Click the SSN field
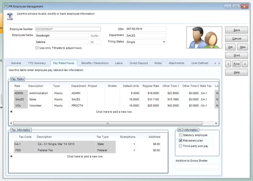Image resolution: width=253 pixels, height=181 pixels. [x=146, y=29]
